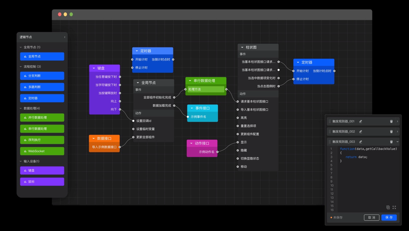Viewport: 409px width, 231px height.
Task: Click the 取消 button
Action: 371,217
